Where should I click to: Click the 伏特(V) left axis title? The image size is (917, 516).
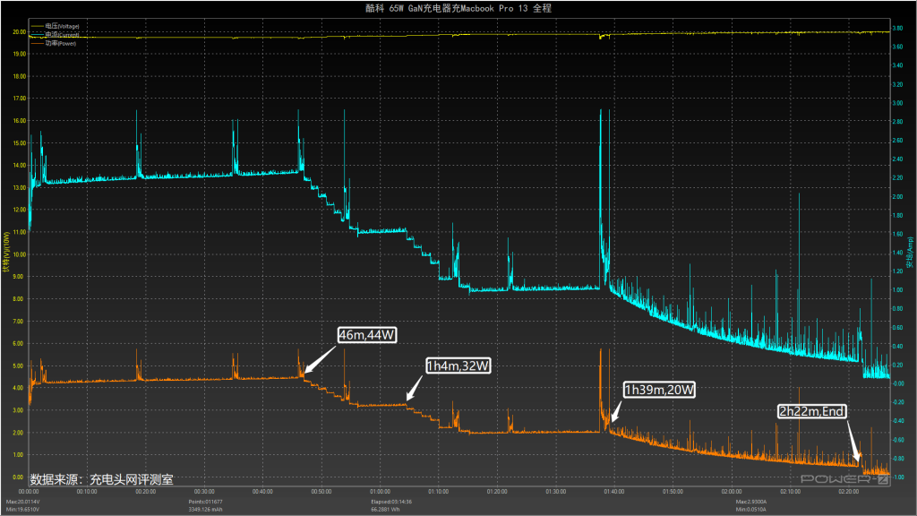click(x=6, y=252)
